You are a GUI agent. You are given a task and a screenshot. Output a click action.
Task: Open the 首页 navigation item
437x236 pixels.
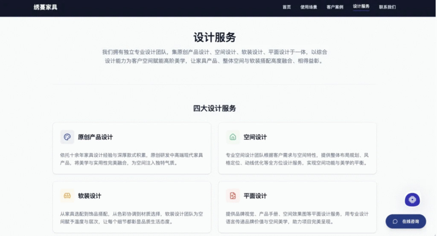tap(286, 7)
